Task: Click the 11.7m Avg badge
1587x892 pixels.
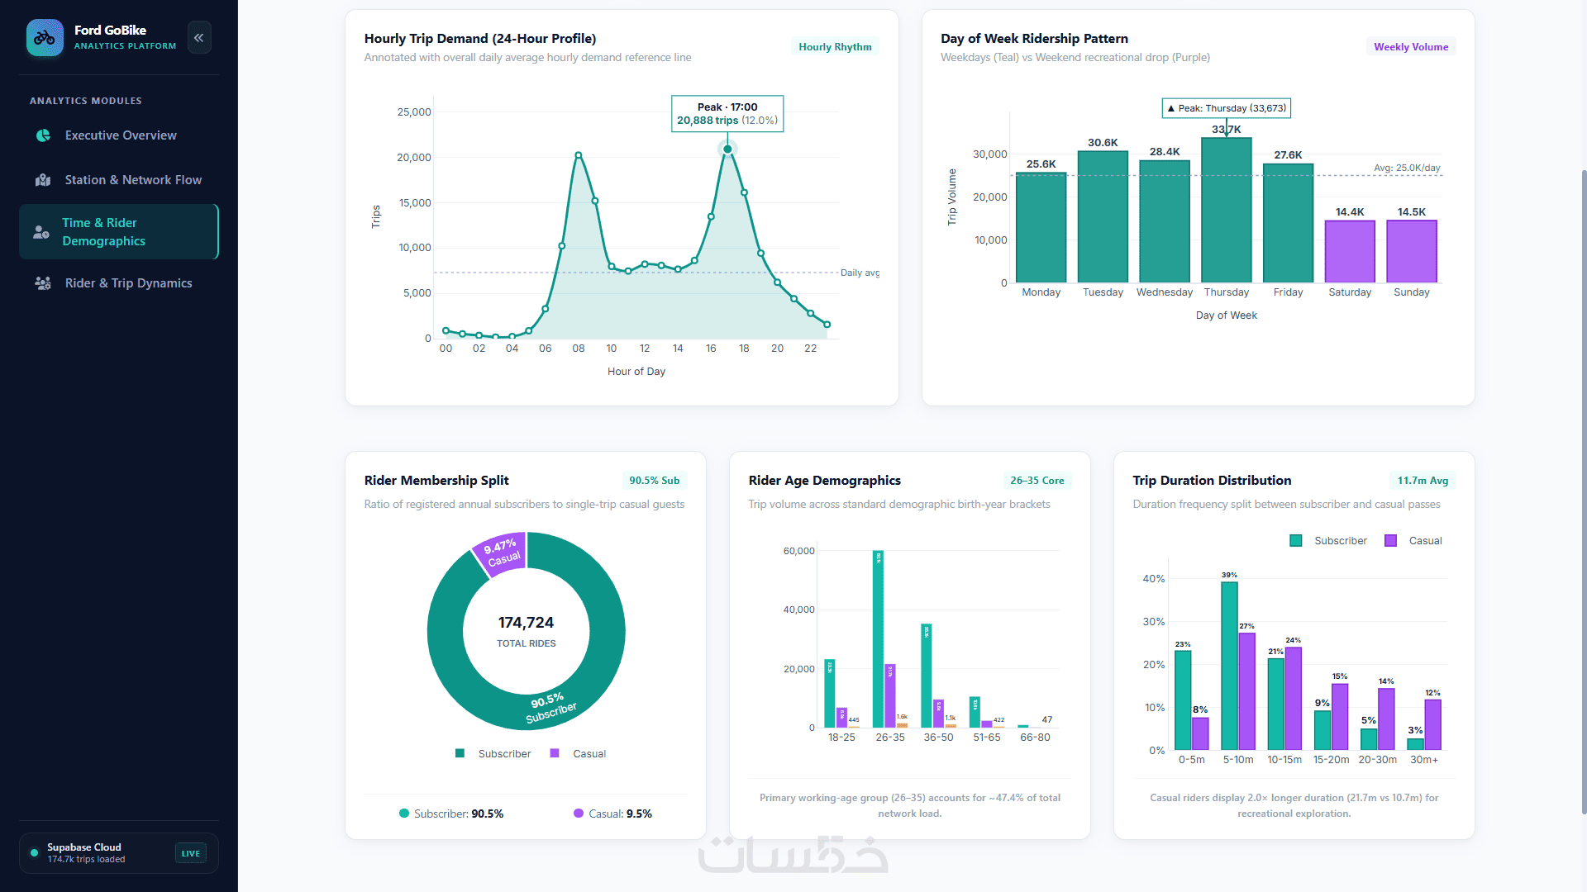Action: pos(1423,481)
